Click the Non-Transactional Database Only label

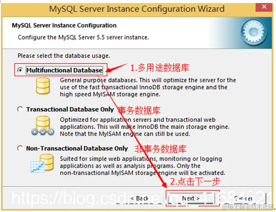click(77, 148)
